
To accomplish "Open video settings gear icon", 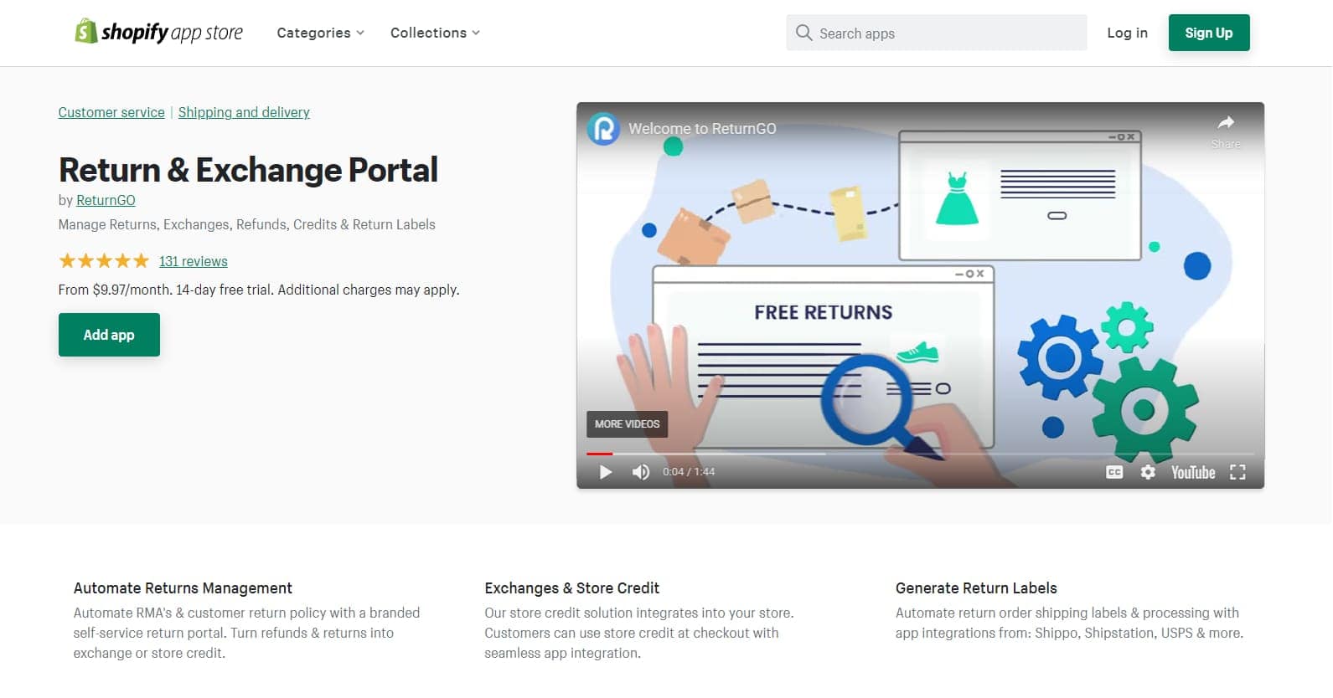I will click(1148, 472).
